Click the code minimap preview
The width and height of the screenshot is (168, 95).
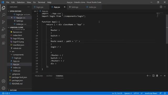[160, 15]
